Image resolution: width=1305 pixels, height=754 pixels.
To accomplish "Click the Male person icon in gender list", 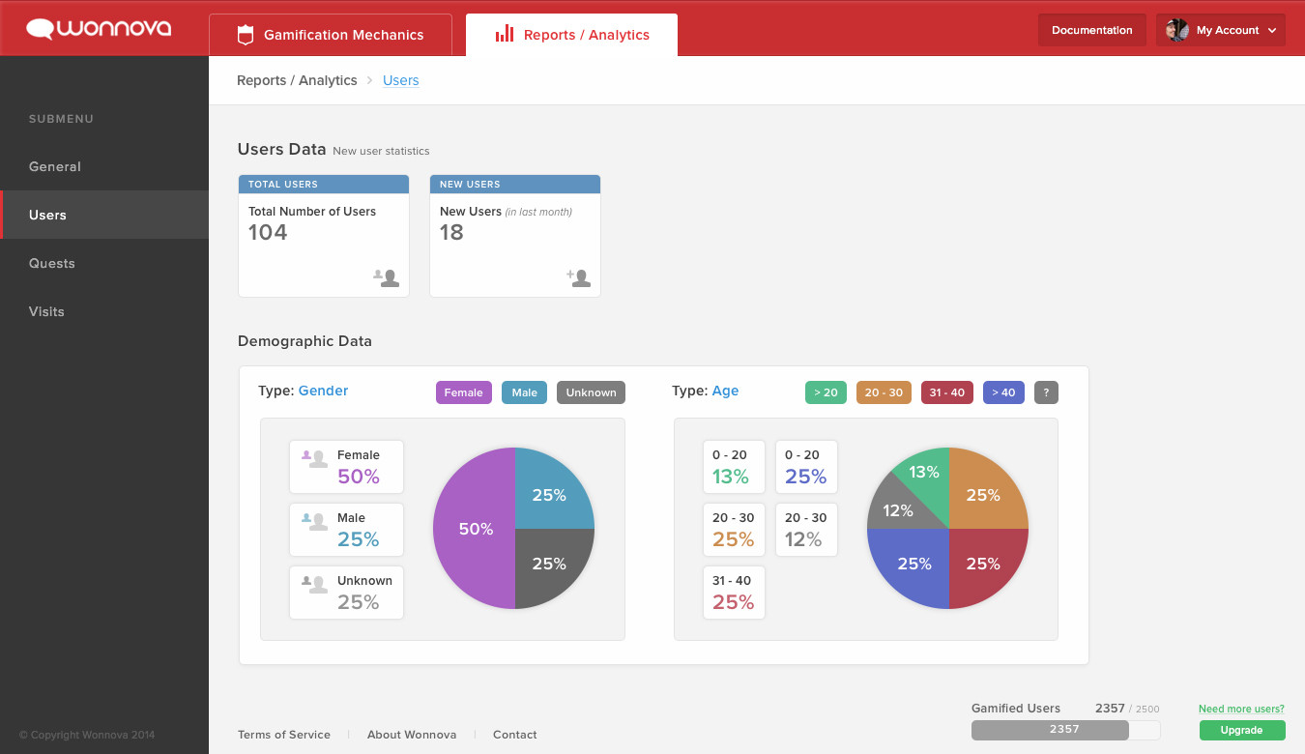I will [x=314, y=522].
